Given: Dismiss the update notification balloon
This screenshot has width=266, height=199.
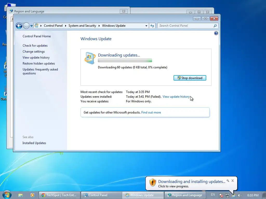Looking at the screenshot, I should 232,181.
